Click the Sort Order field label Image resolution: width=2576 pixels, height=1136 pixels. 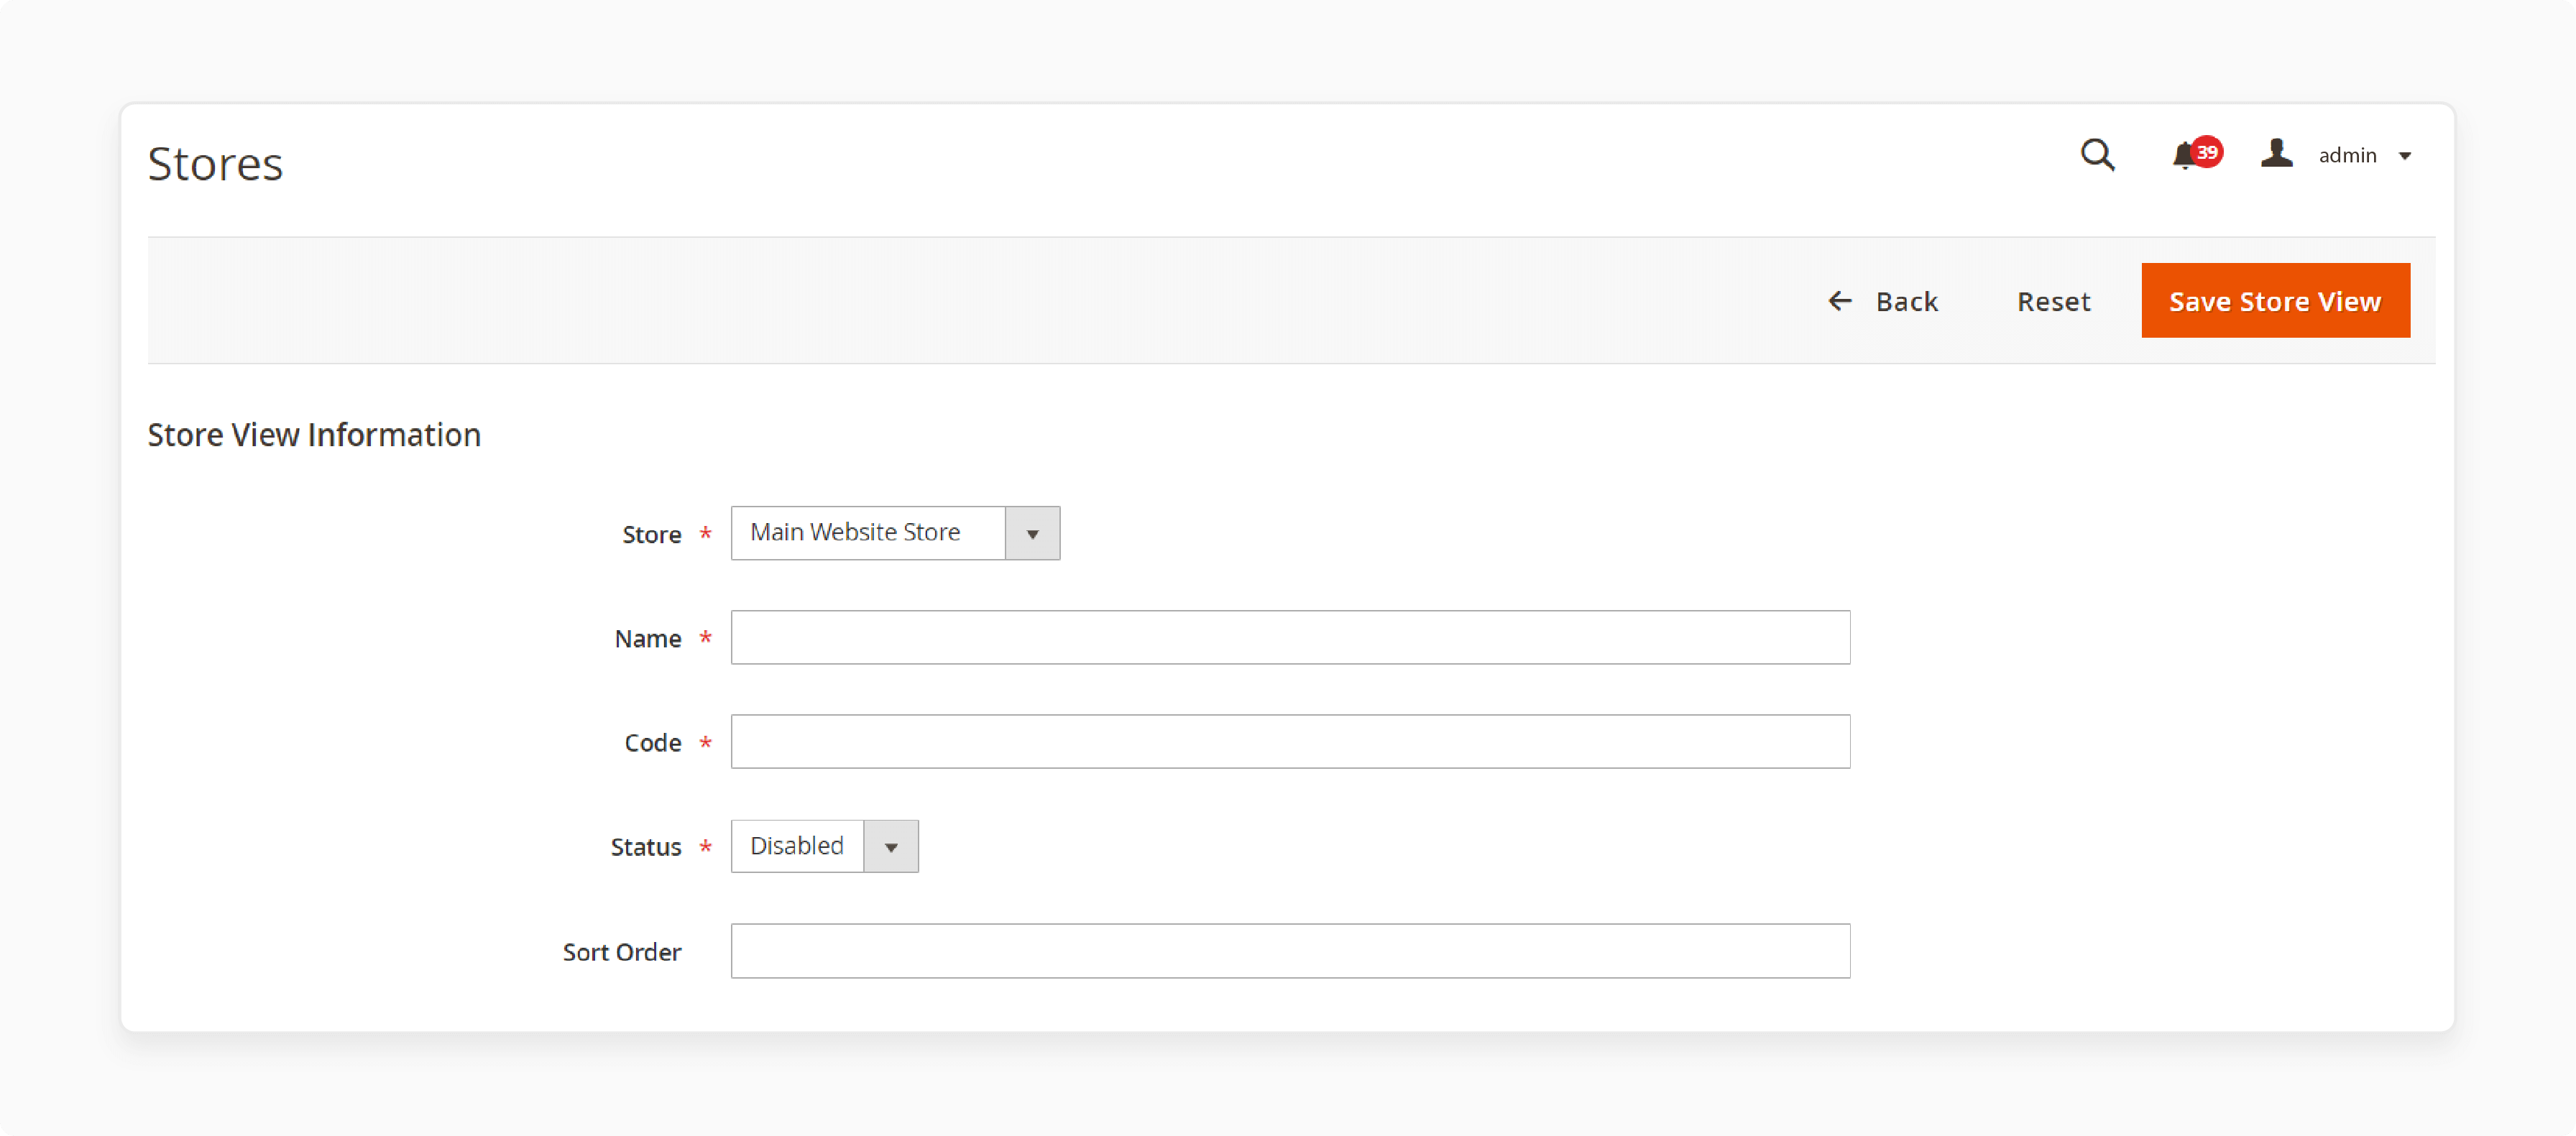622,952
